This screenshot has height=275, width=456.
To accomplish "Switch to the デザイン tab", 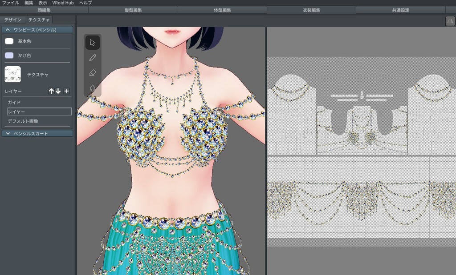I will (14, 20).
